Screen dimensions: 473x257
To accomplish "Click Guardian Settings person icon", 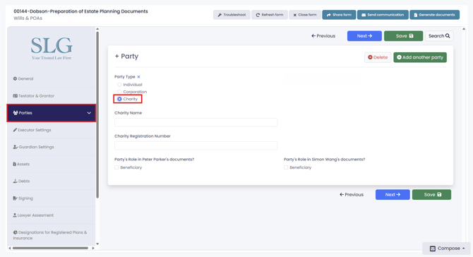I will [x=16, y=147].
